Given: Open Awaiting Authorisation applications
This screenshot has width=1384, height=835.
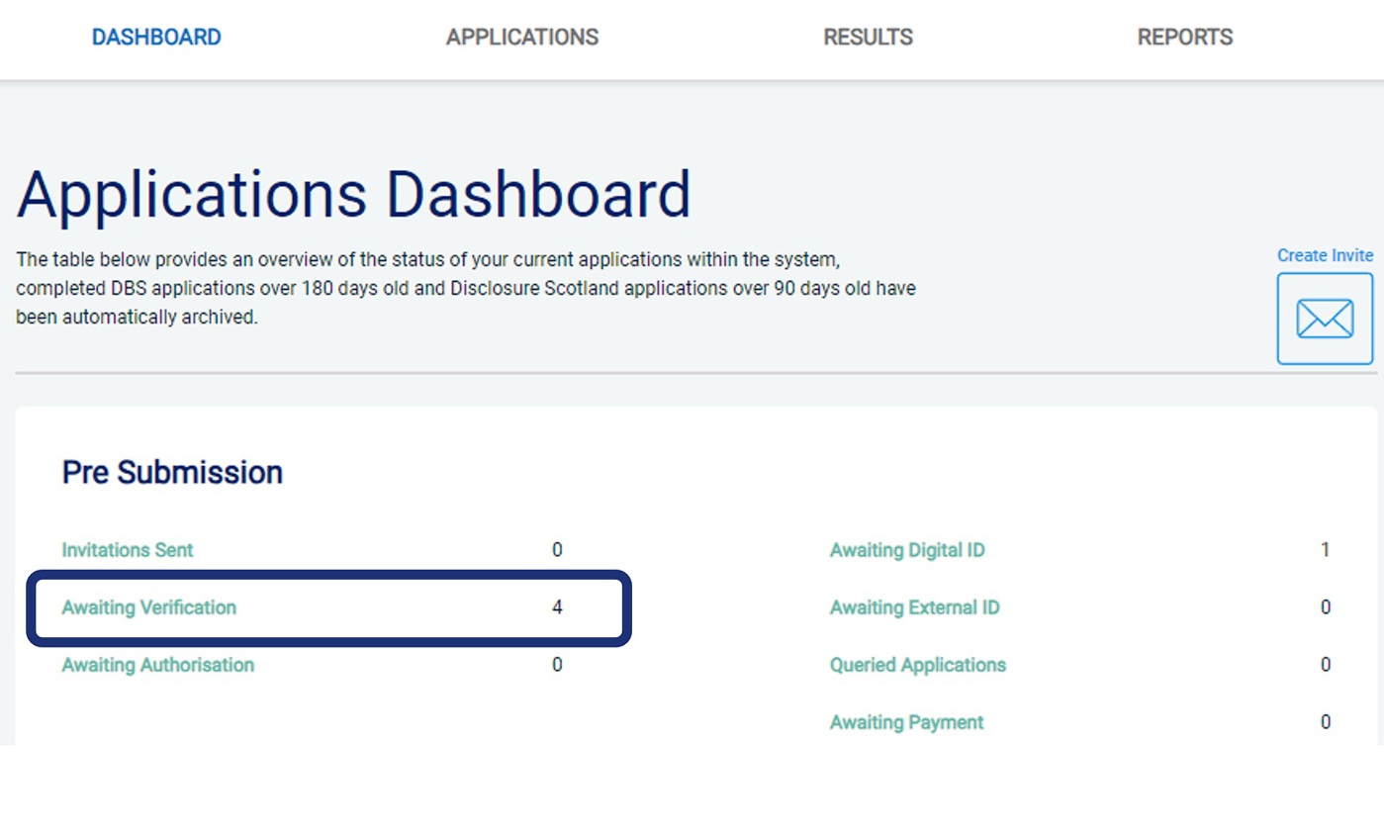Looking at the screenshot, I should click(158, 665).
